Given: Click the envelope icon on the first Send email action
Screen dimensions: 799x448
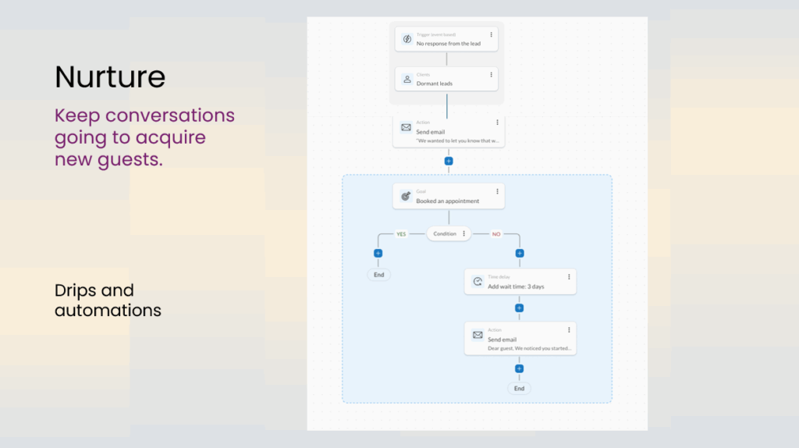Looking at the screenshot, I should point(406,127).
